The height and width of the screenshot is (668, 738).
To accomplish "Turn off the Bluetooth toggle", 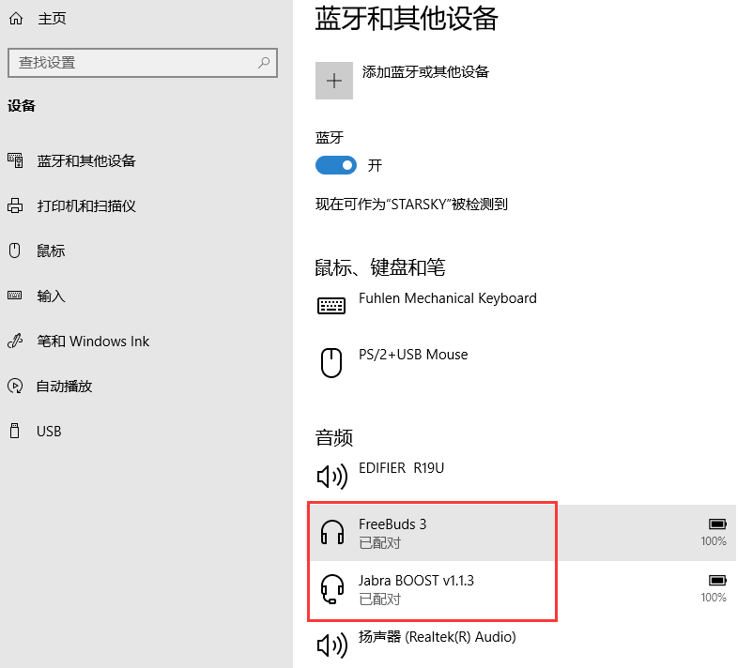I will point(336,165).
